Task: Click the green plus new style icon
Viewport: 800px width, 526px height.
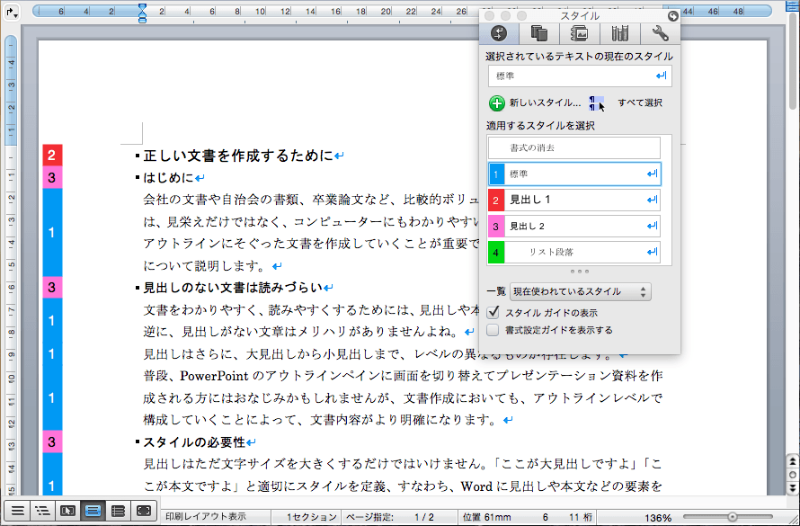Action: pyautogui.click(x=496, y=103)
